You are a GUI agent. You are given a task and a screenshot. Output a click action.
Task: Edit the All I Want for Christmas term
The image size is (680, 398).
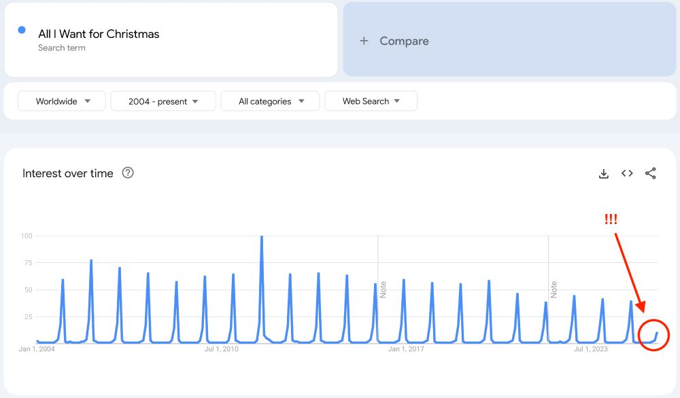coord(99,34)
